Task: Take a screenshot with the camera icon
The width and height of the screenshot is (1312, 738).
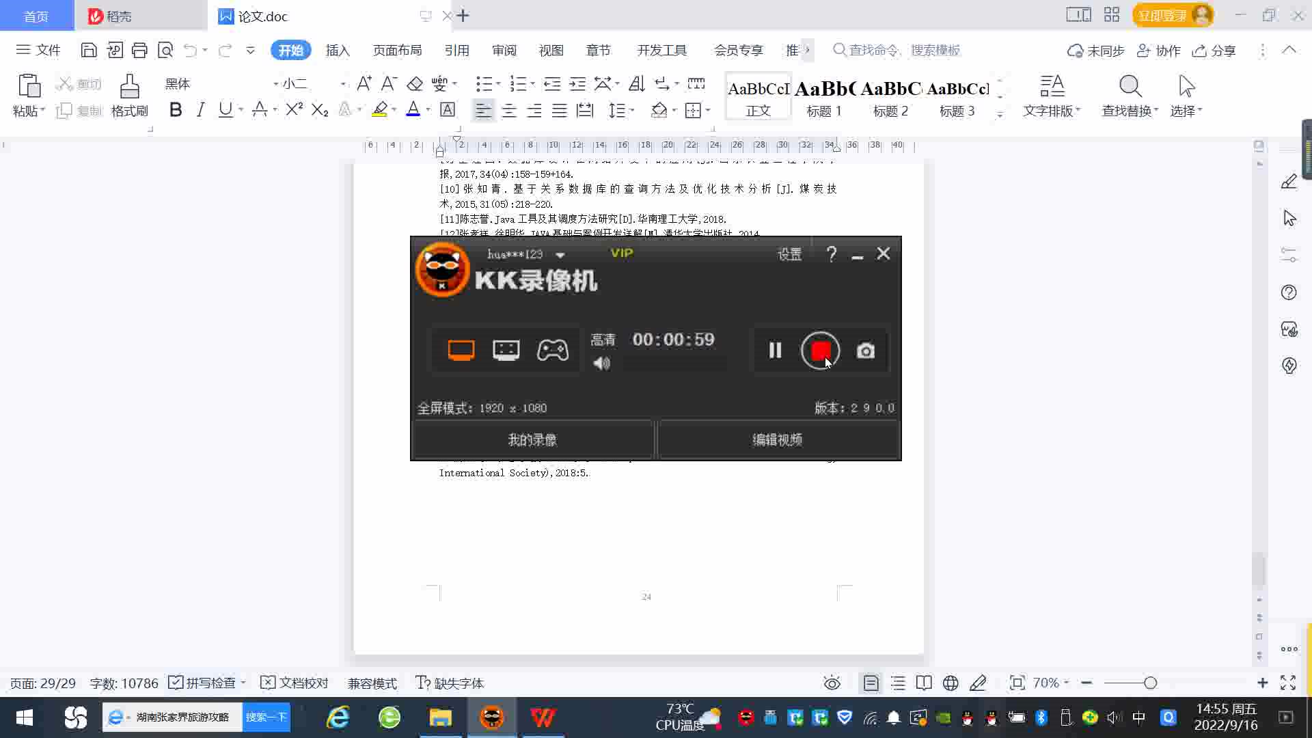Action: click(866, 351)
